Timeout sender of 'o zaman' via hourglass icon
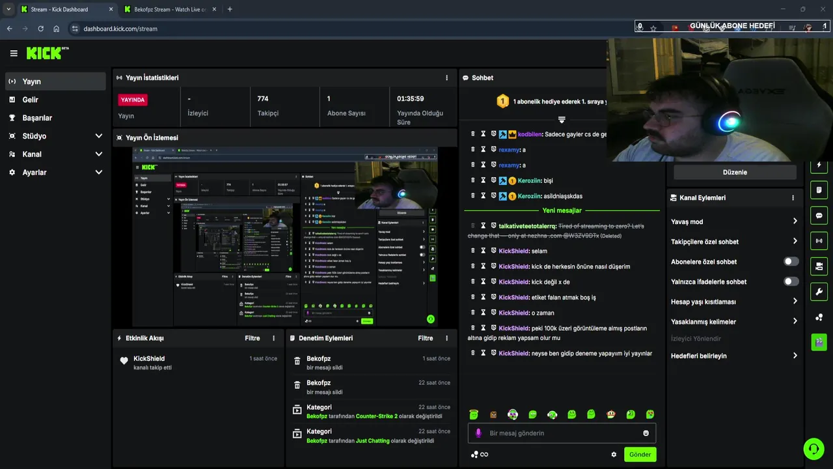The image size is (833, 469). 484,313
